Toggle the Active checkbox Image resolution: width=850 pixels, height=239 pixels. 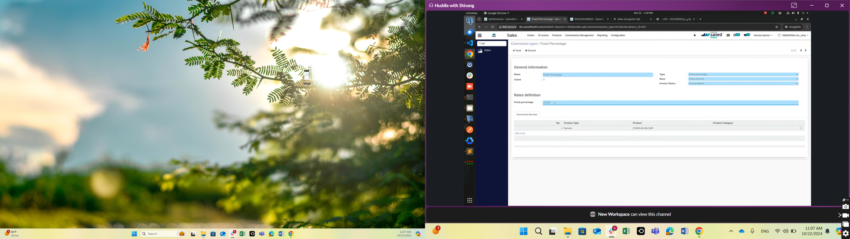tap(544, 80)
